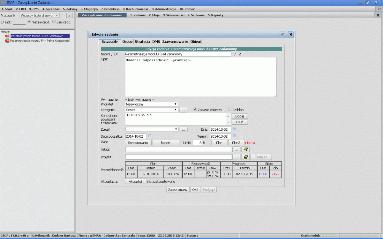The height and width of the screenshot is (239, 383).
Task: Select the Szczegóły tab
Action: (x=109, y=41)
